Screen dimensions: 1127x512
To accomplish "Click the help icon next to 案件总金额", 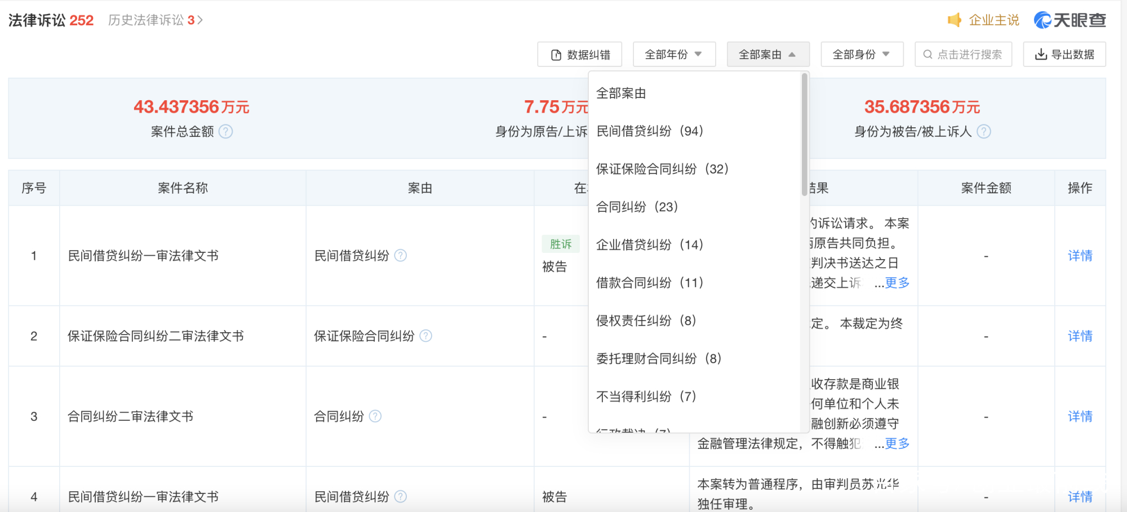I will 226,132.
